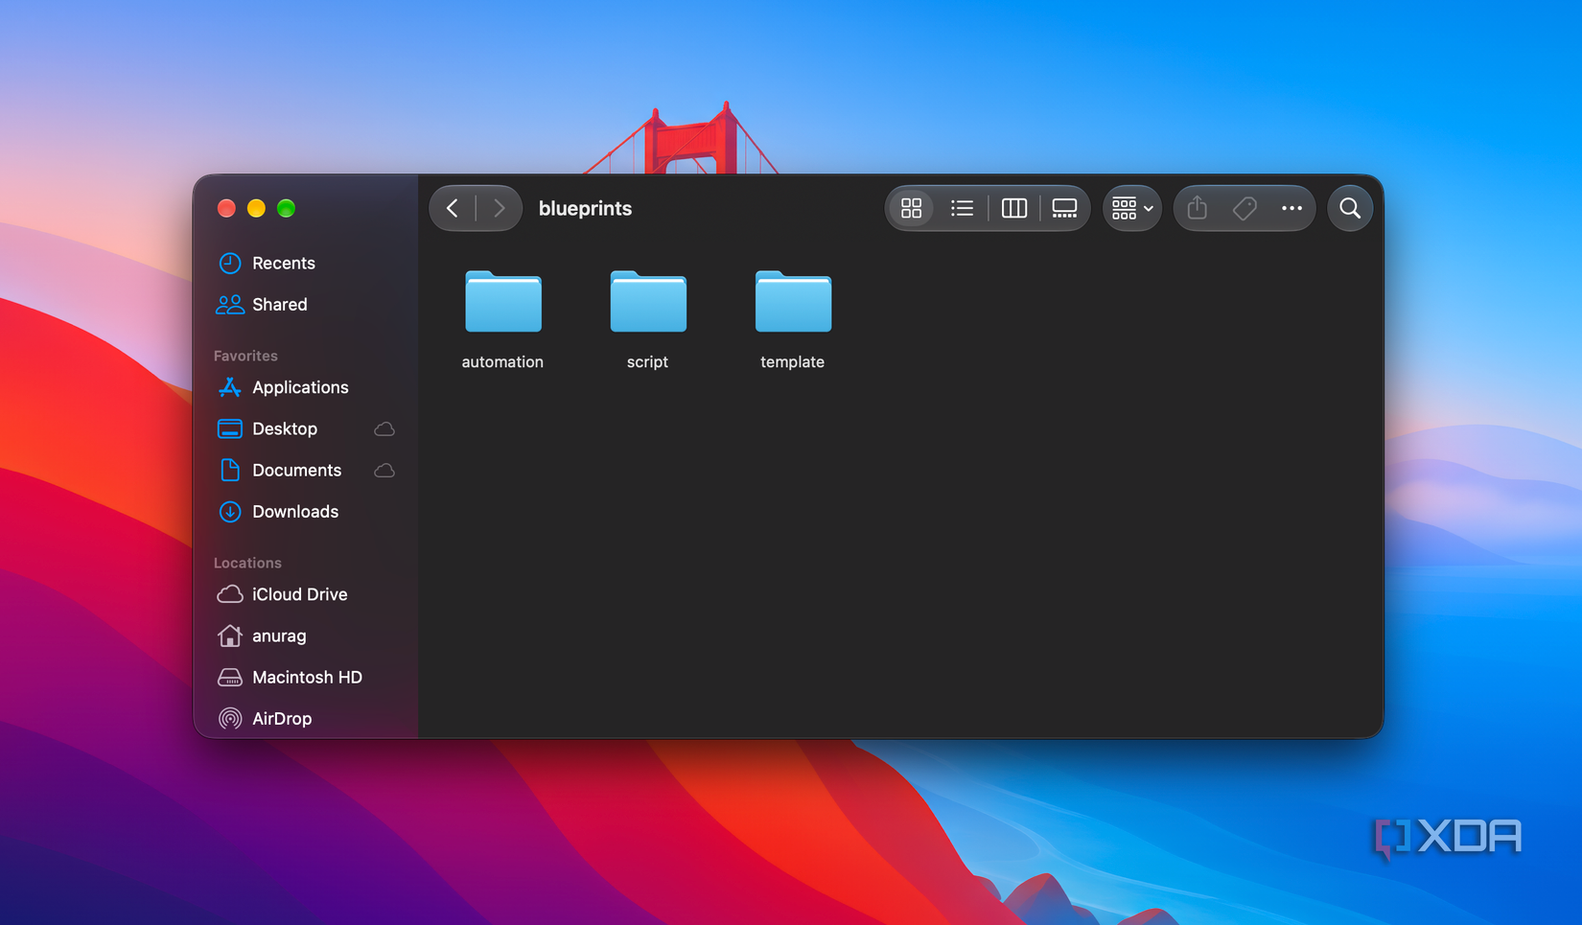Viewport: 1582px width, 925px height.
Task: Open Macintosh HD in the sidebar
Action: pos(307,677)
